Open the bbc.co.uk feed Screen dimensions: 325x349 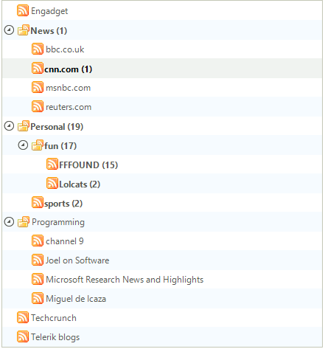[65, 49]
